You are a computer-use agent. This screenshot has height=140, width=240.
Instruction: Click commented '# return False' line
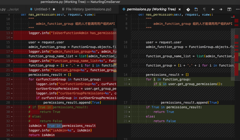click(45, 121)
